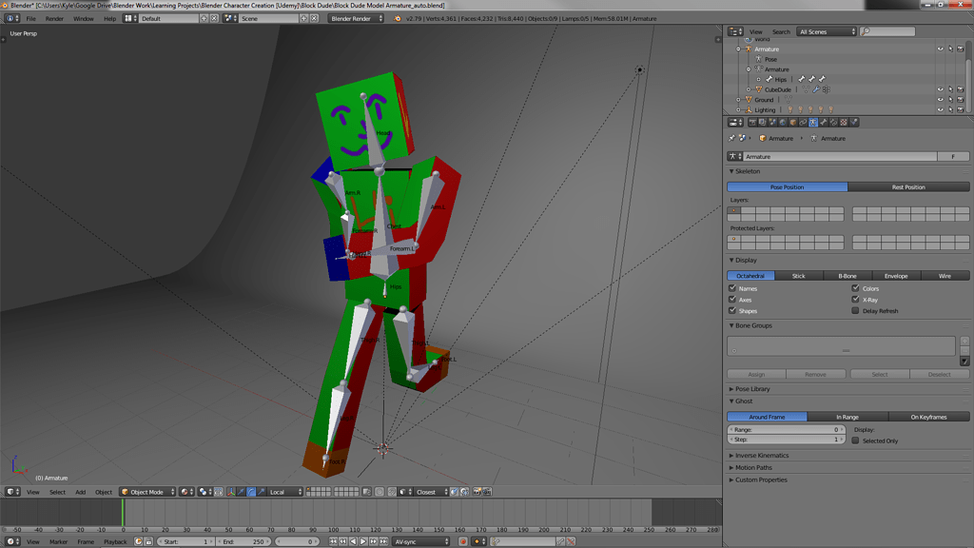Collapse the Armature entry in the Outliner
Viewport: 974px width, 548px height.
[738, 49]
